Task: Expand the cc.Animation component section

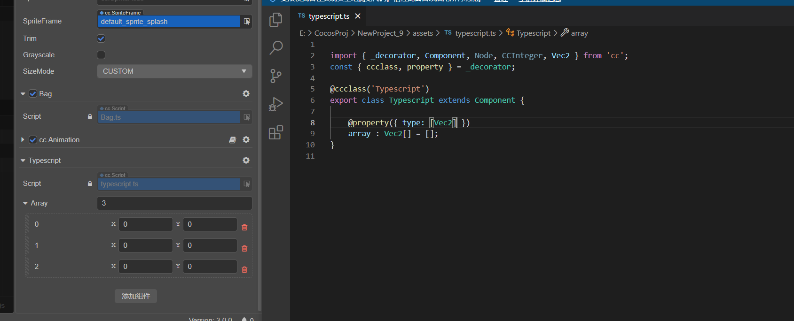Action: [23, 140]
